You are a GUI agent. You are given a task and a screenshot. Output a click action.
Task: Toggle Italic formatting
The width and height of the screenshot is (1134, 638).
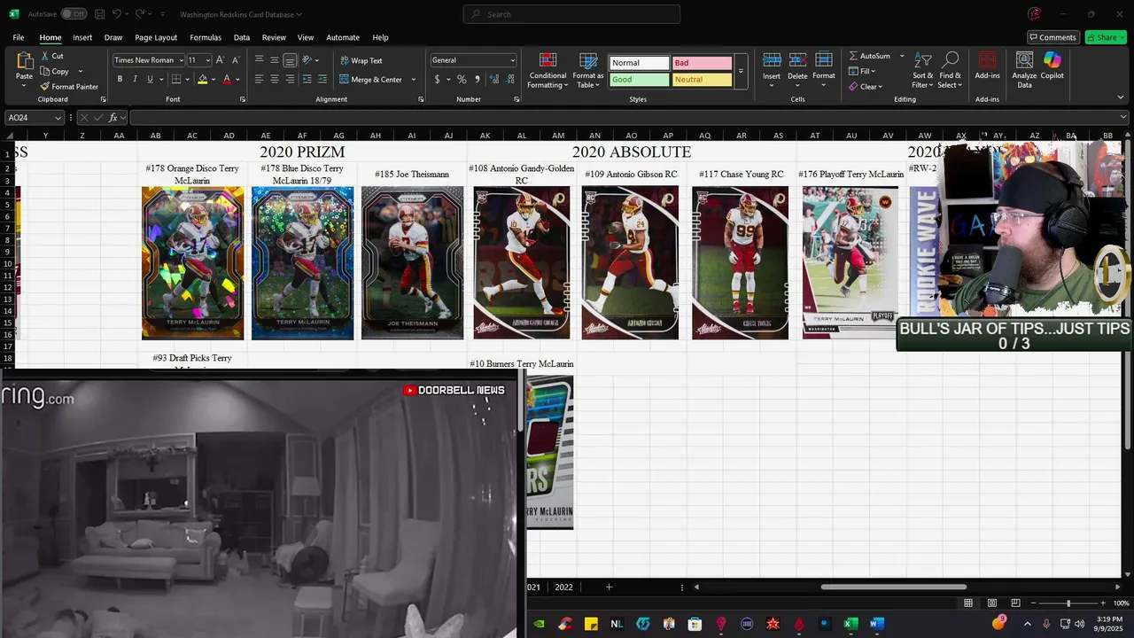(135, 79)
